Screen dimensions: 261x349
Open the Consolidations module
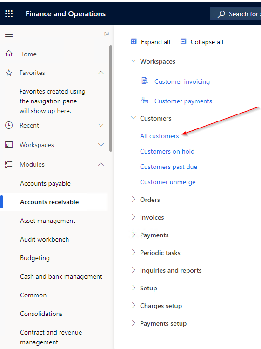tap(41, 314)
